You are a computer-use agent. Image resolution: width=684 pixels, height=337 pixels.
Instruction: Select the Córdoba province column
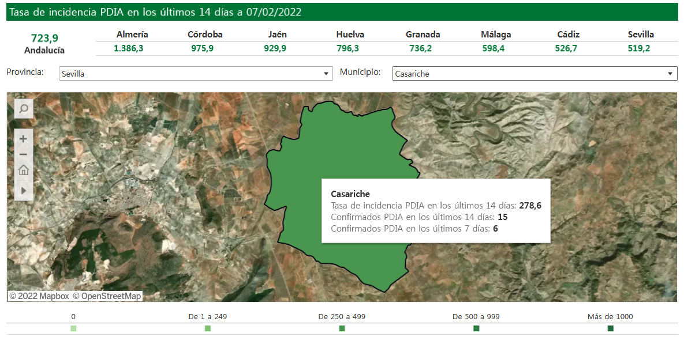click(205, 35)
